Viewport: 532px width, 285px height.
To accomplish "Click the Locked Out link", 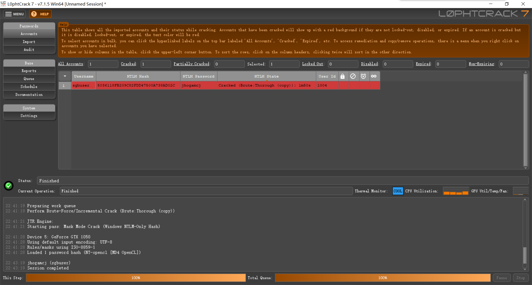I will pyautogui.click(x=313, y=64).
